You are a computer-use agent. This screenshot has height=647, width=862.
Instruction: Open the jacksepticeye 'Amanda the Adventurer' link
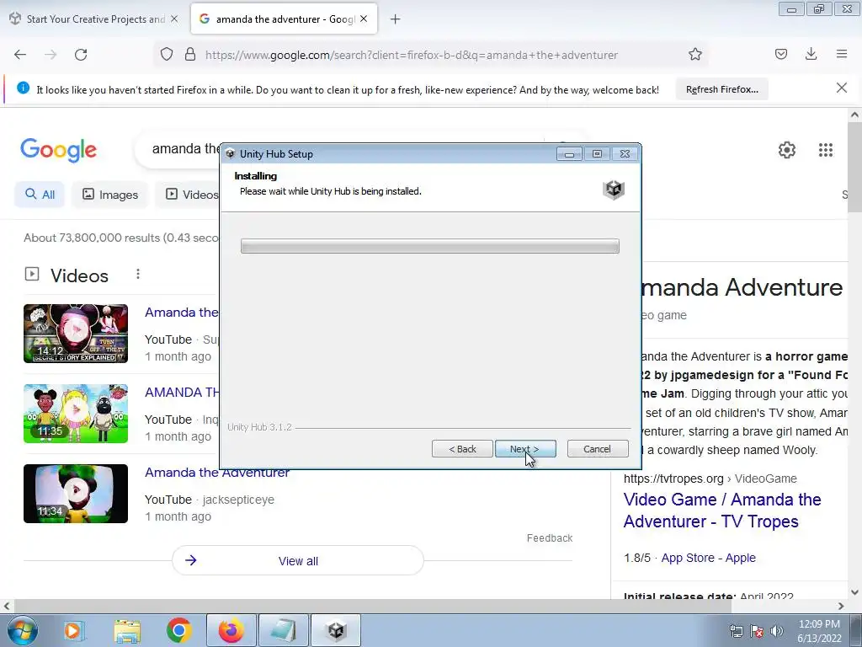point(217,473)
